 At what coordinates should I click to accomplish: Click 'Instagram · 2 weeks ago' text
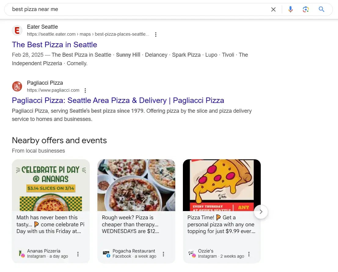tap(221, 256)
